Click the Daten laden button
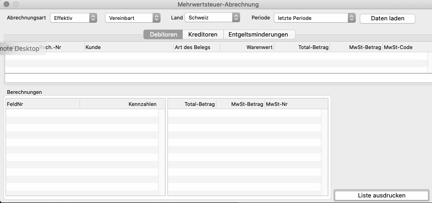This screenshot has width=432, height=203. tap(387, 18)
